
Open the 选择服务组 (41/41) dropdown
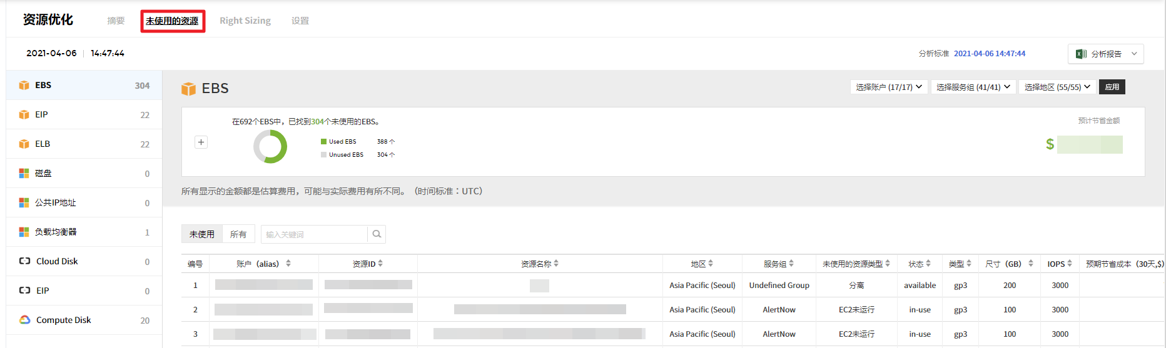click(973, 87)
